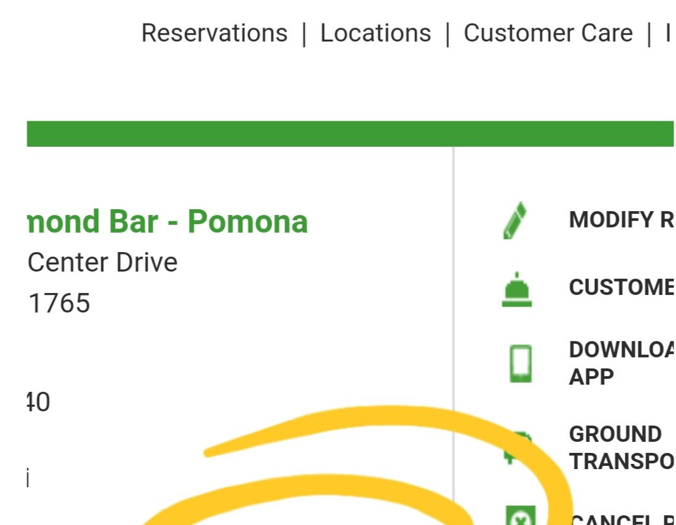Click the Center Drive address line
The height and width of the screenshot is (525, 676).
click(103, 262)
